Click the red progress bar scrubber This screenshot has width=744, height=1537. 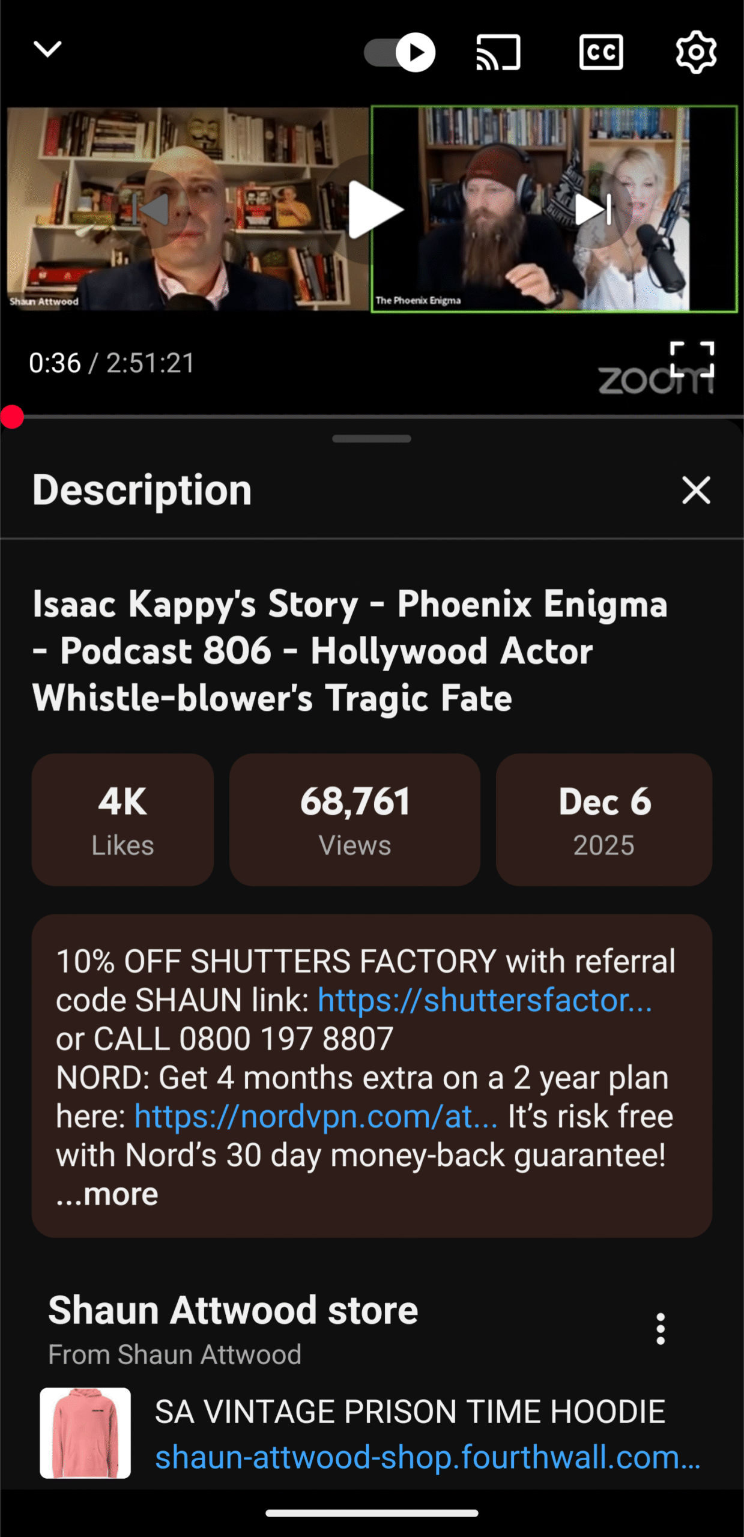tap(12, 417)
